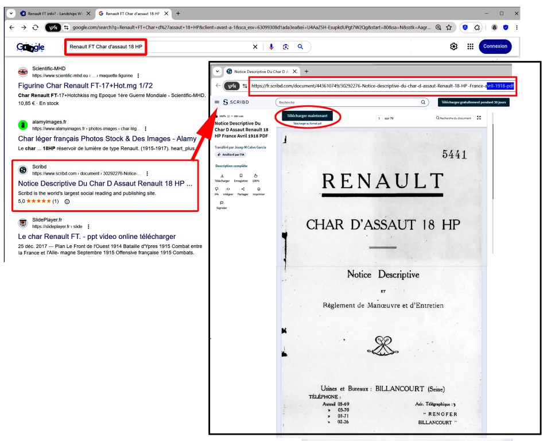
Task: Open the Google apps grid
Action: click(x=470, y=47)
